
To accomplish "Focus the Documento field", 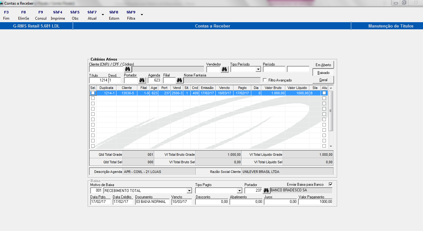I will pyautogui.click(x=152, y=202).
